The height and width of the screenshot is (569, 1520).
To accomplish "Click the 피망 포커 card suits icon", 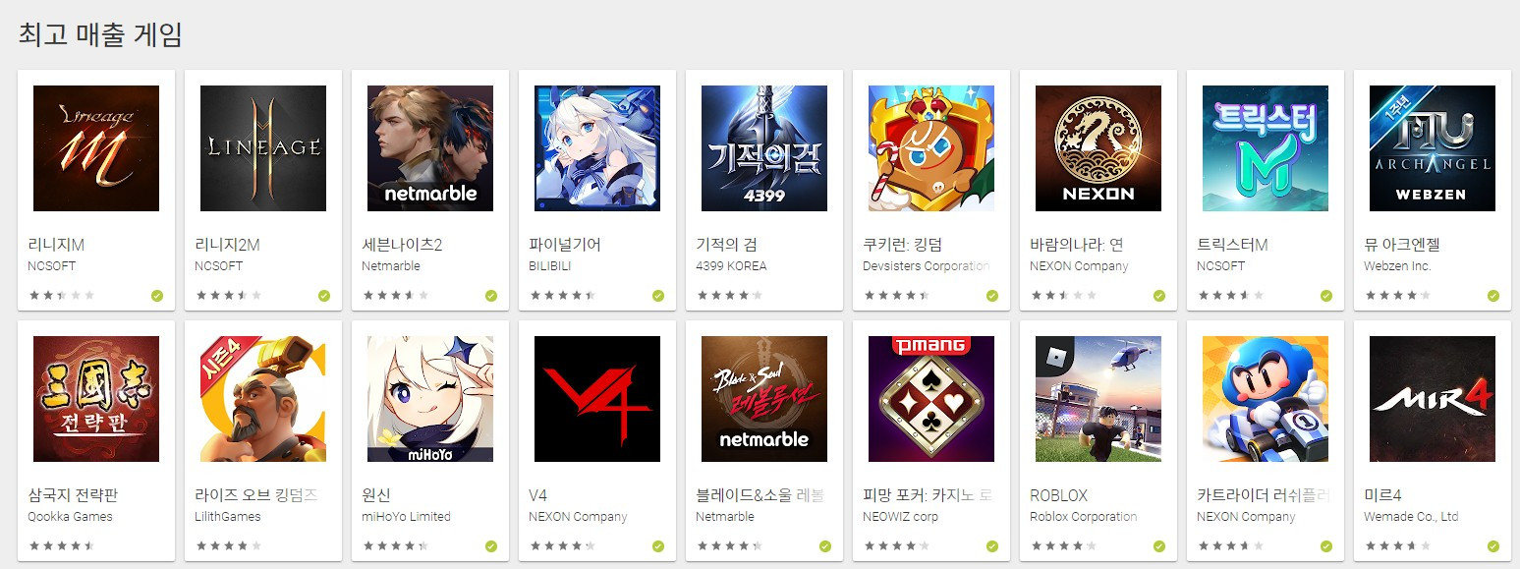I will coord(931,399).
